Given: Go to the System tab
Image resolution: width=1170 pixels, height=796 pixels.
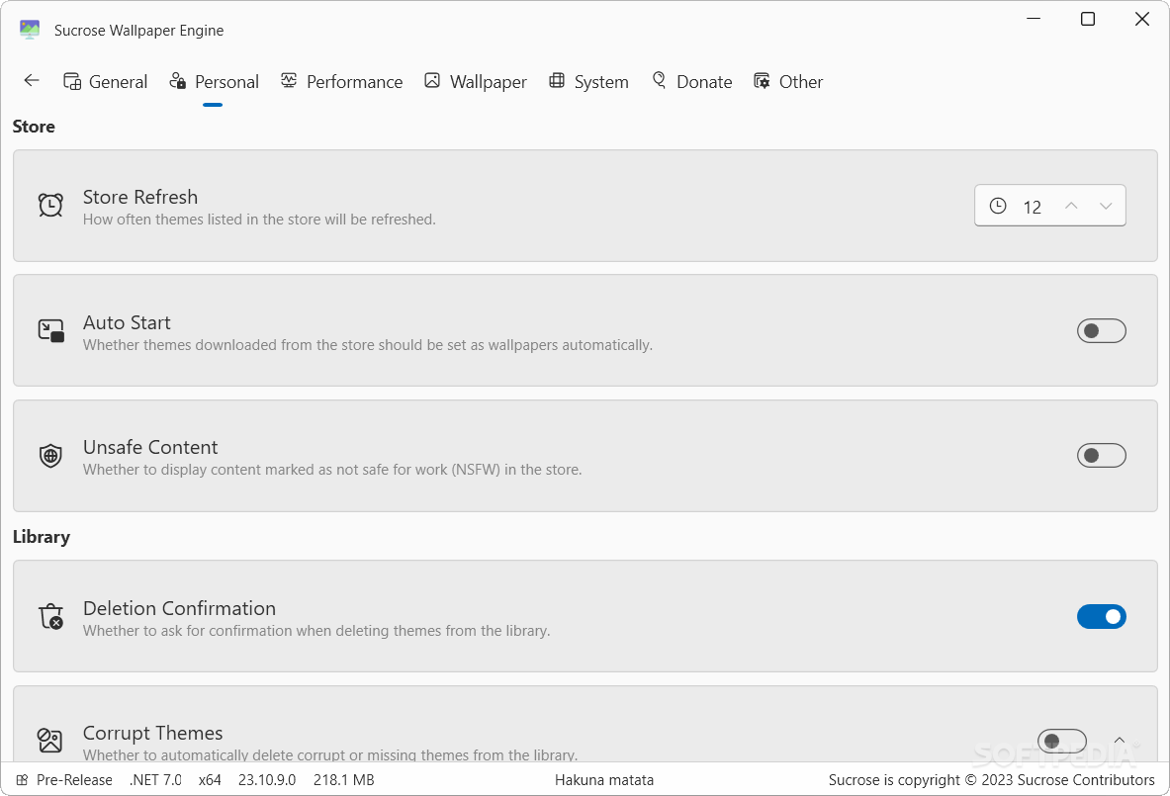Looking at the screenshot, I should click(588, 81).
